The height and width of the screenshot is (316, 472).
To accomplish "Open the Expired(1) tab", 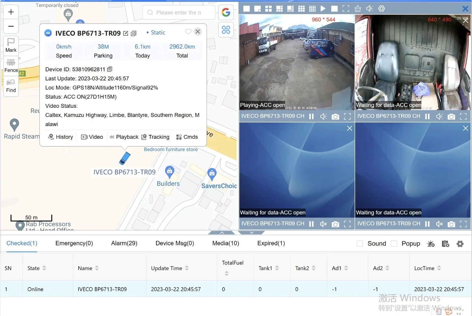I will (x=271, y=243).
